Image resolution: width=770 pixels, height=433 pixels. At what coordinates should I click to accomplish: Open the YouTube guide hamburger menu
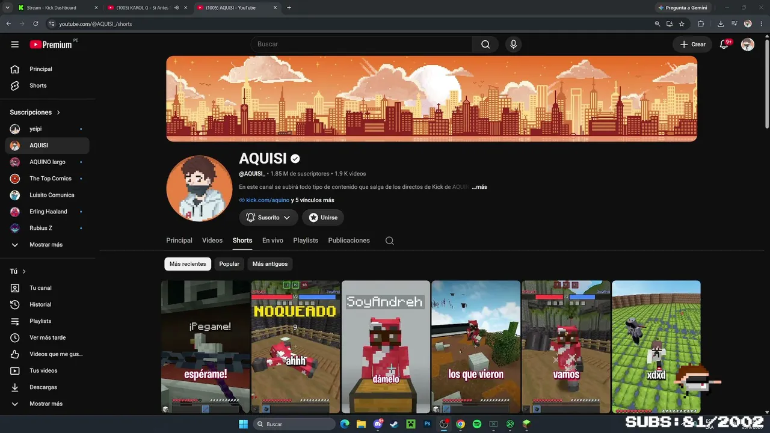click(15, 45)
